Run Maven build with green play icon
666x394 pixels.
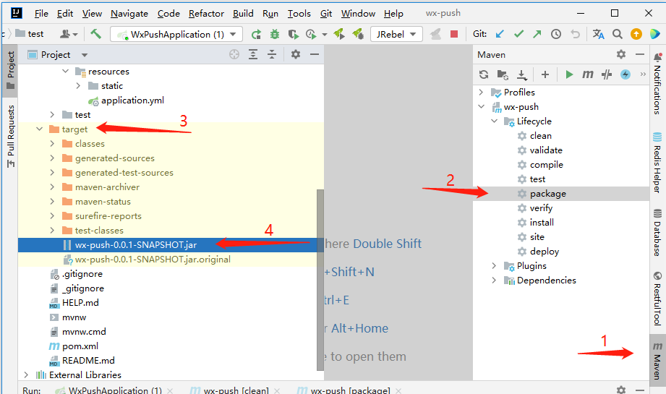[569, 74]
